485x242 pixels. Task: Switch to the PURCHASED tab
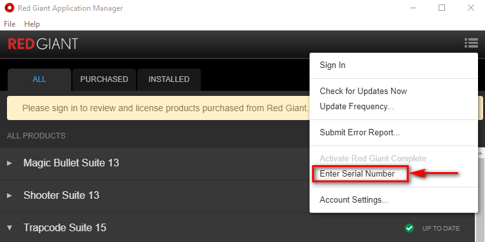coord(104,79)
